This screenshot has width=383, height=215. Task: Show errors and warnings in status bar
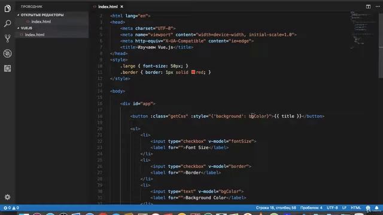coord(11,208)
